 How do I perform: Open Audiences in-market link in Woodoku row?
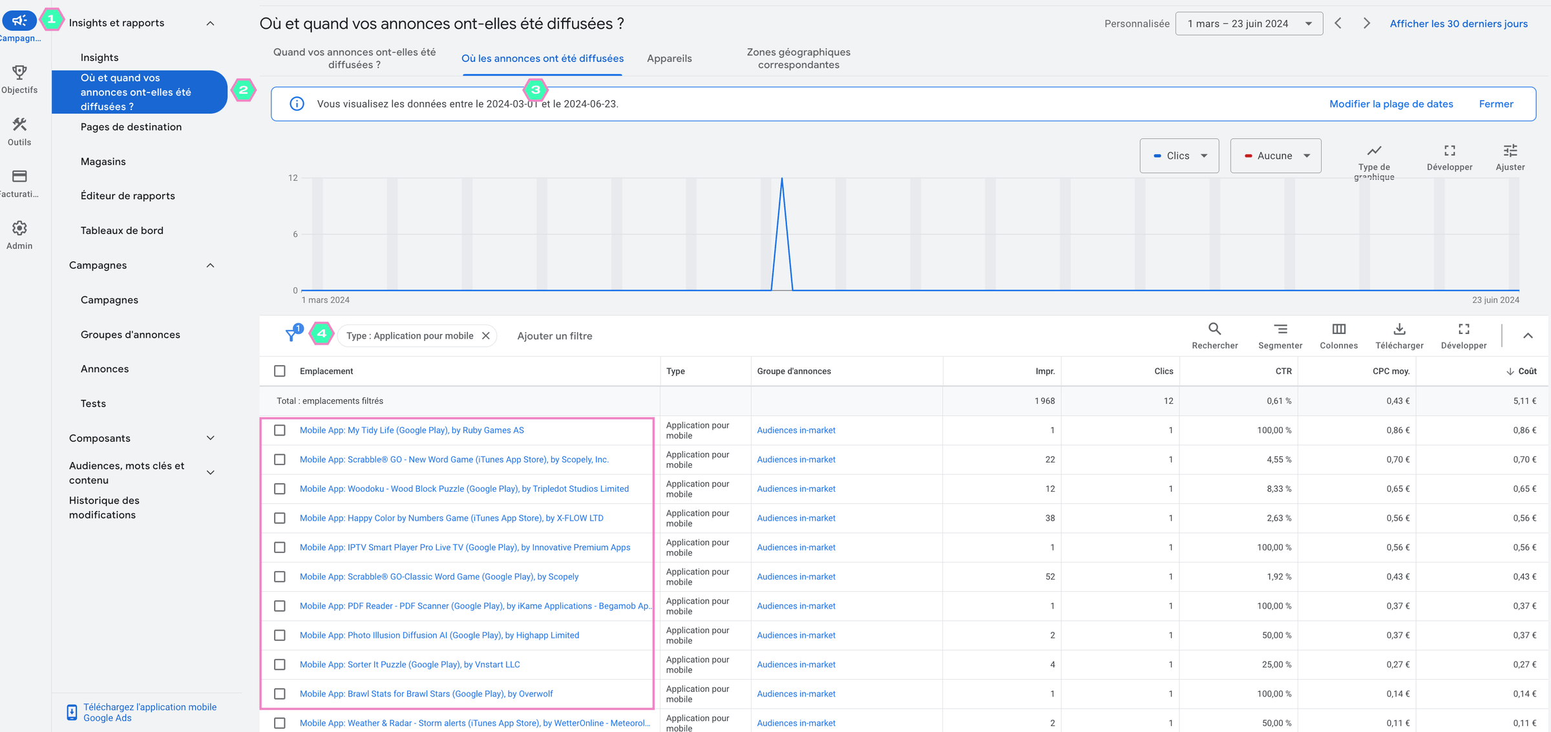796,488
